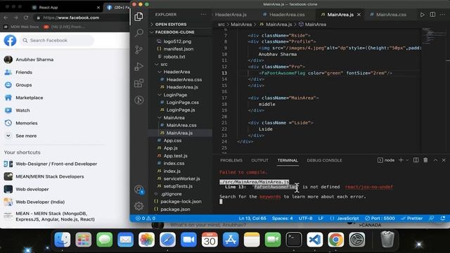The width and height of the screenshot is (450, 253).
Task: Open Google Chrome from the Dock
Action: click(336, 240)
